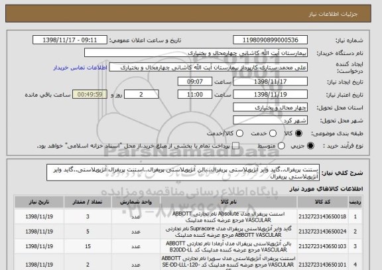
Task: Click the delivery province field چهار محال و بختیاری
Action: (x=270, y=107)
